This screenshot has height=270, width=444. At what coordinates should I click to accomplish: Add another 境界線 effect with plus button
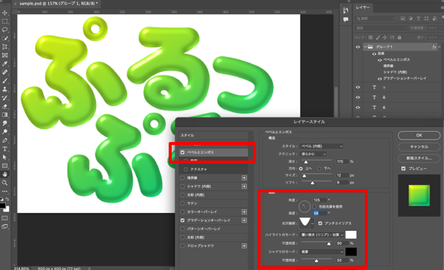[x=244, y=178]
